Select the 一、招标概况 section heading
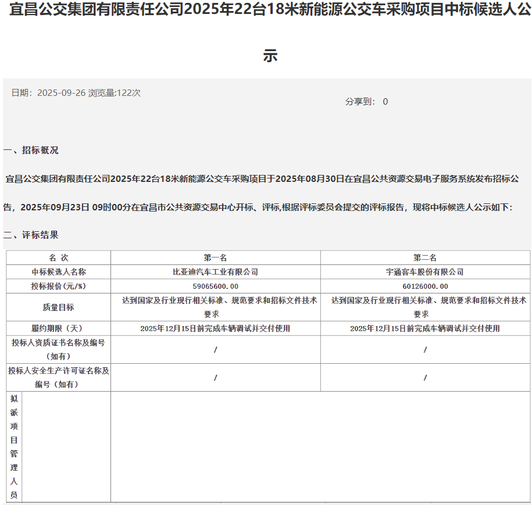The height and width of the screenshot is (505, 532). (31, 151)
